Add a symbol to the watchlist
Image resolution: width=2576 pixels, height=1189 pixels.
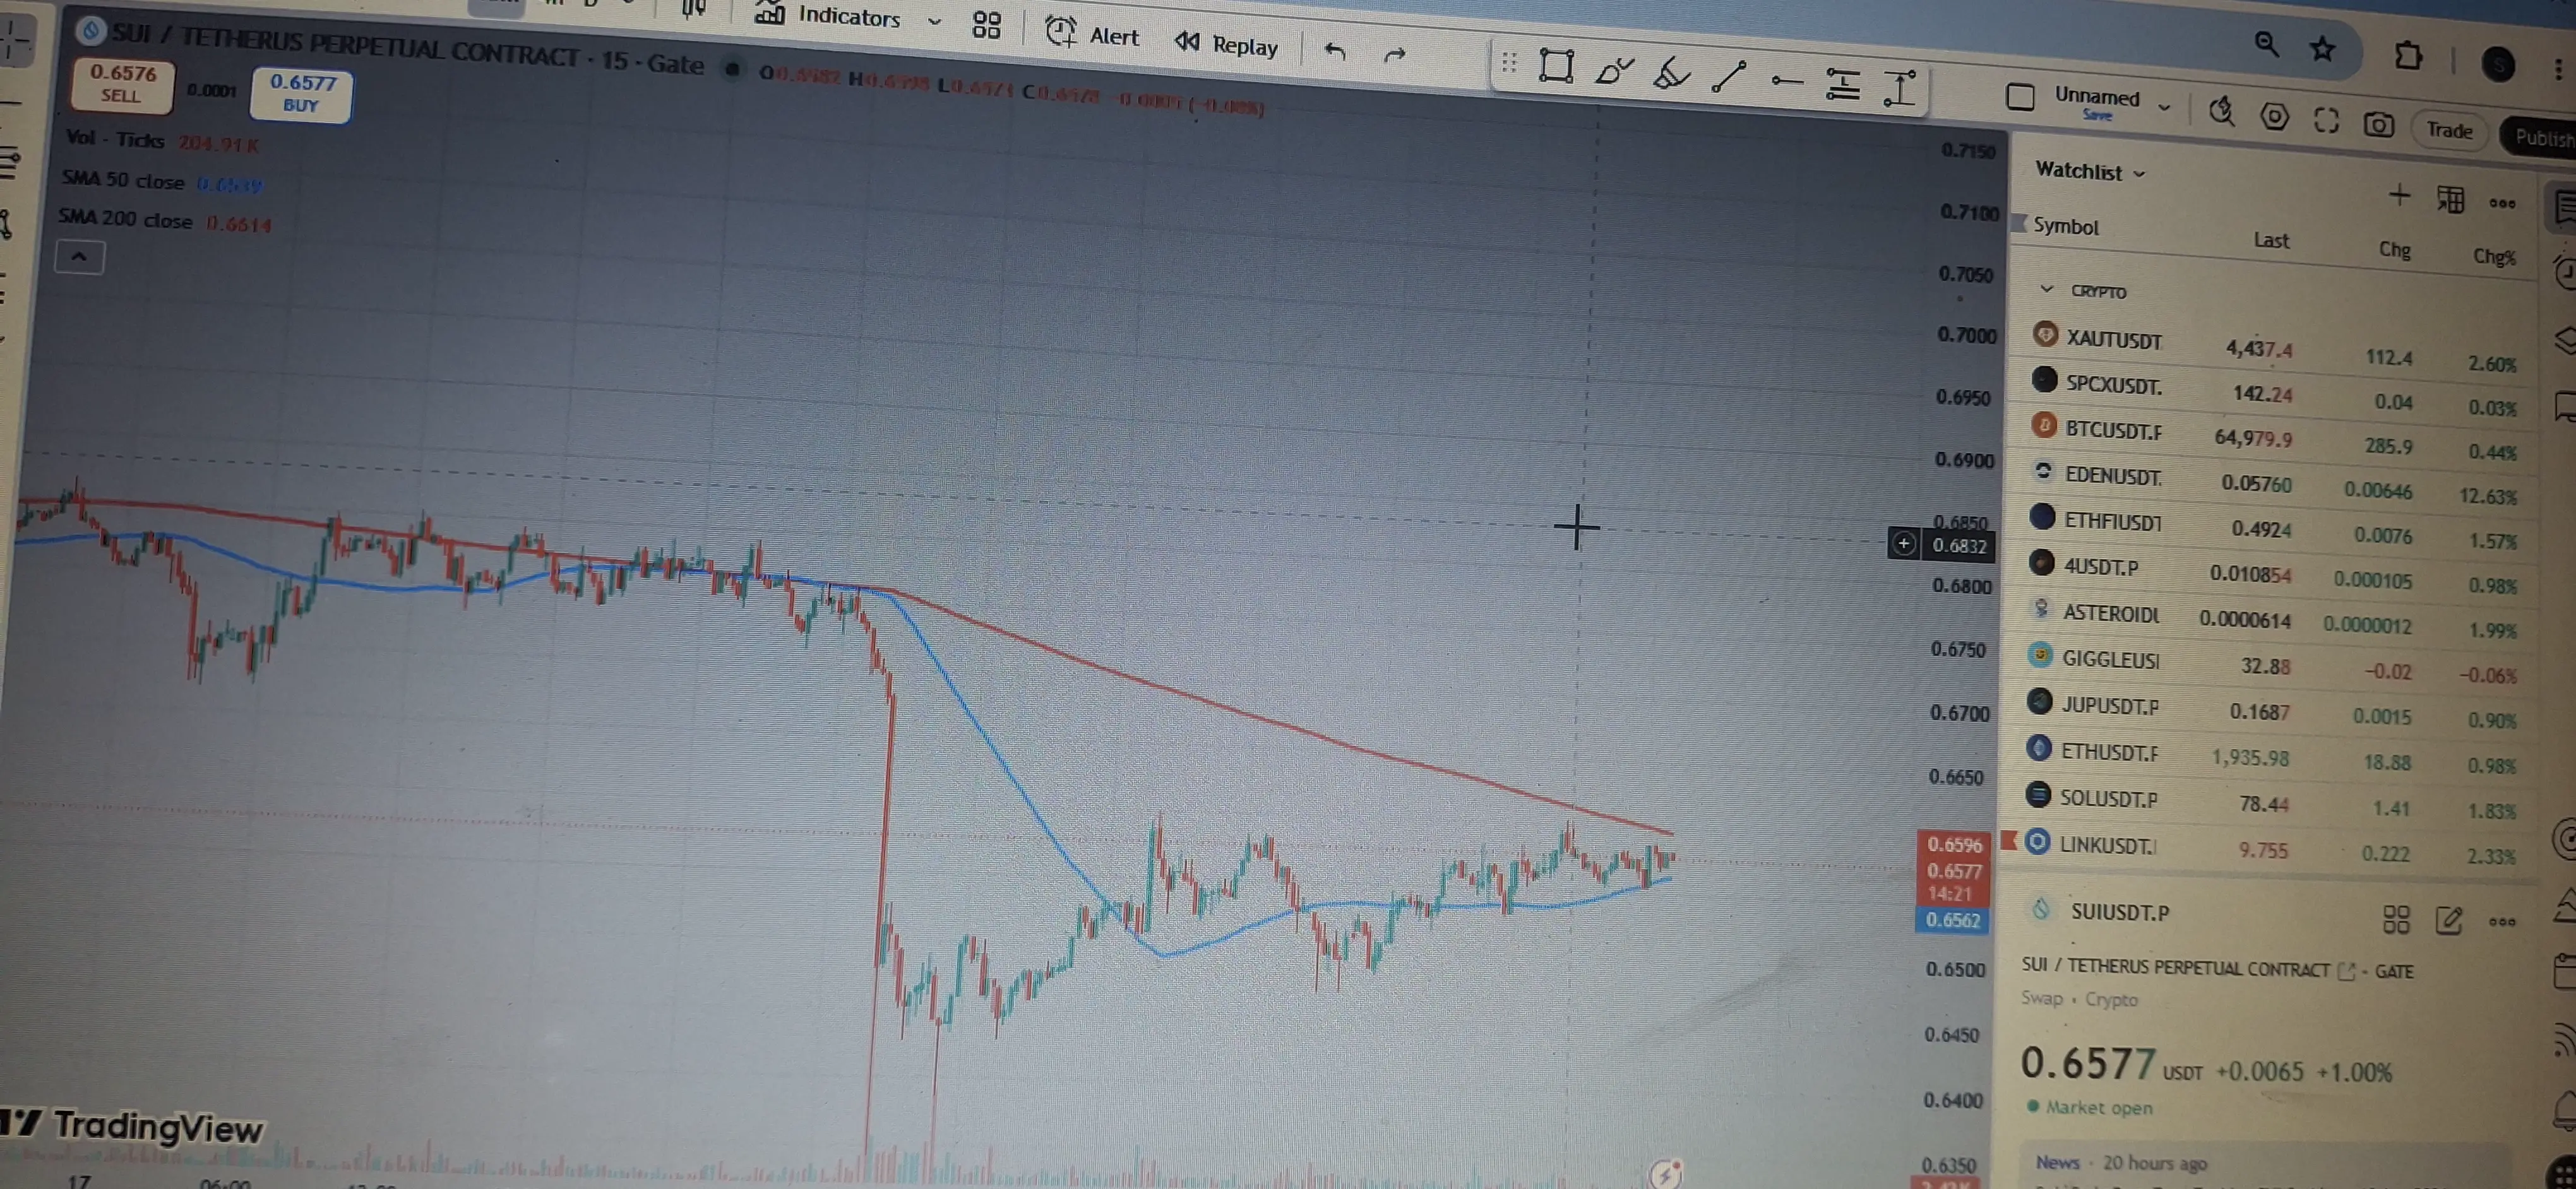click(x=2398, y=194)
